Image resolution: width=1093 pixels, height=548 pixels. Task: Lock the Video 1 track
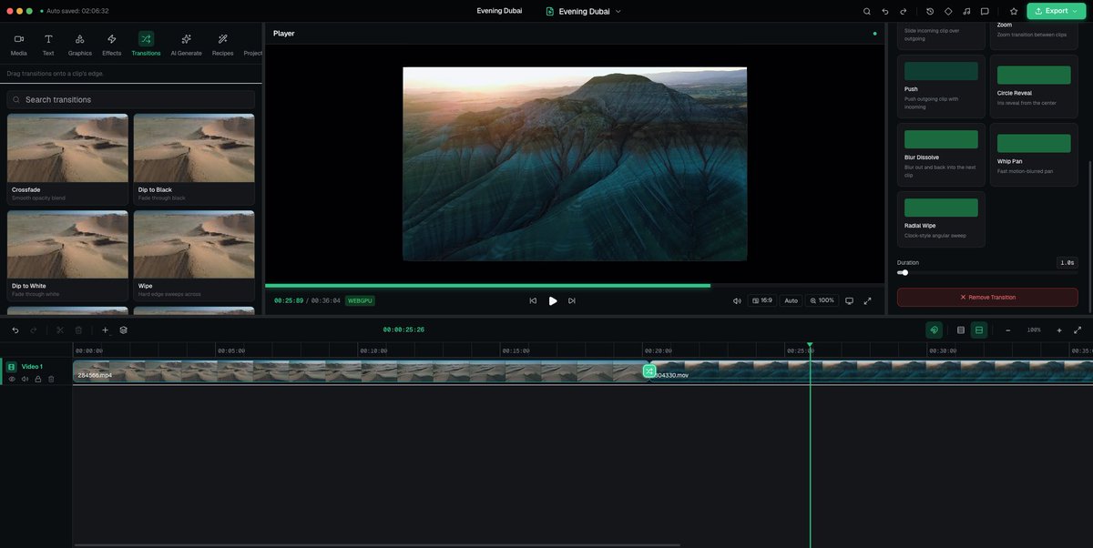pos(38,379)
